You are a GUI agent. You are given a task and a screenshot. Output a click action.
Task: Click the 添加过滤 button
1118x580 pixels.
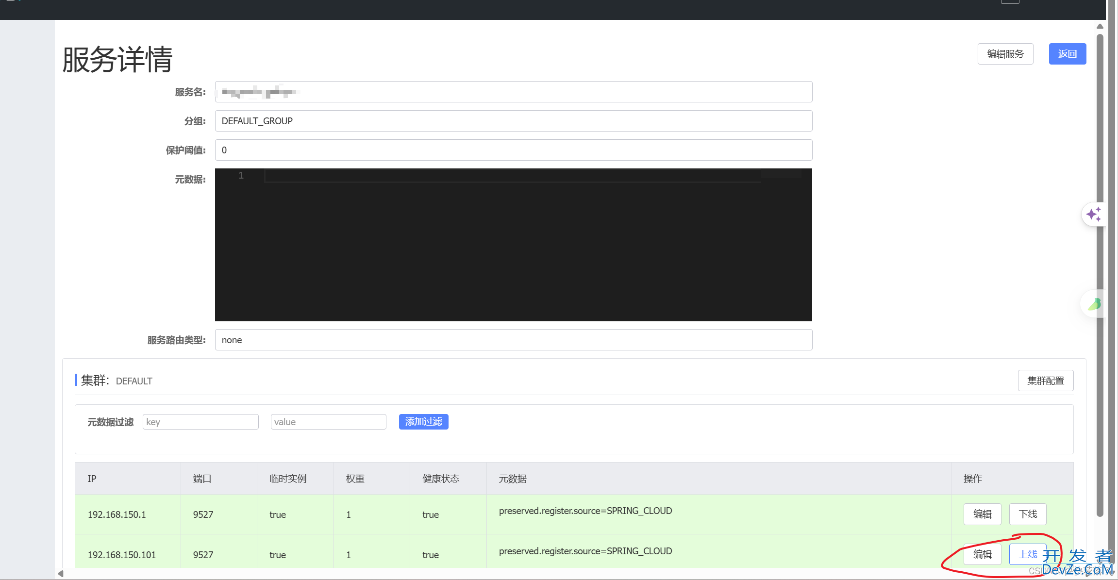tap(423, 422)
